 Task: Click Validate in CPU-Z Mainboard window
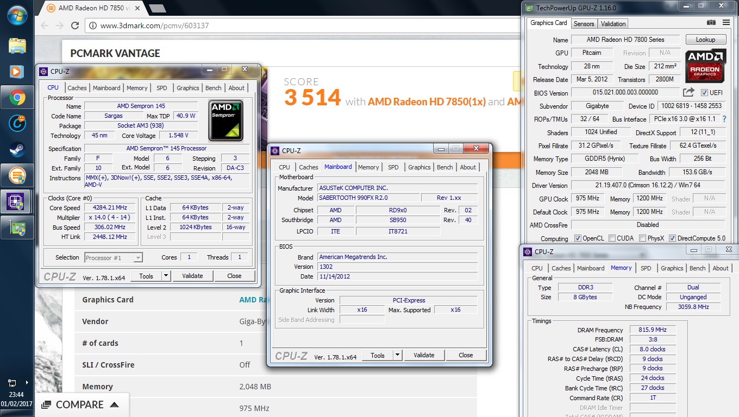(424, 355)
